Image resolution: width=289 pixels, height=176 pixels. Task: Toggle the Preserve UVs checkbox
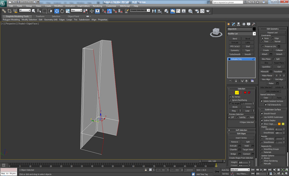point(263,46)
